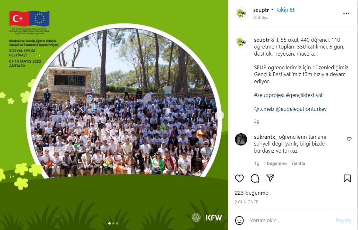The height and width of the screenshot is (230, 358).
Task: Reply to comment via Yanıtla
Action: pos(298,163)
